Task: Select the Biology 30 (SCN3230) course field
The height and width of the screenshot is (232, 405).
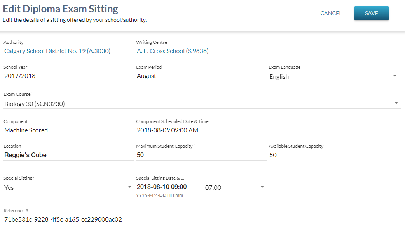Action: (35, 104)
